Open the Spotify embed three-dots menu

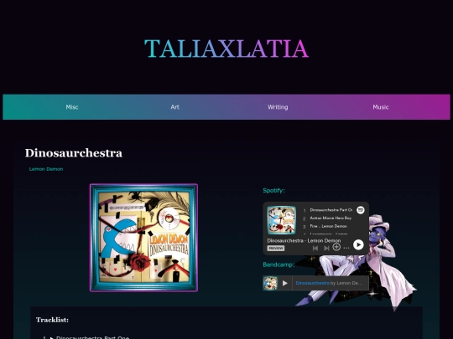tap(346, 248)
